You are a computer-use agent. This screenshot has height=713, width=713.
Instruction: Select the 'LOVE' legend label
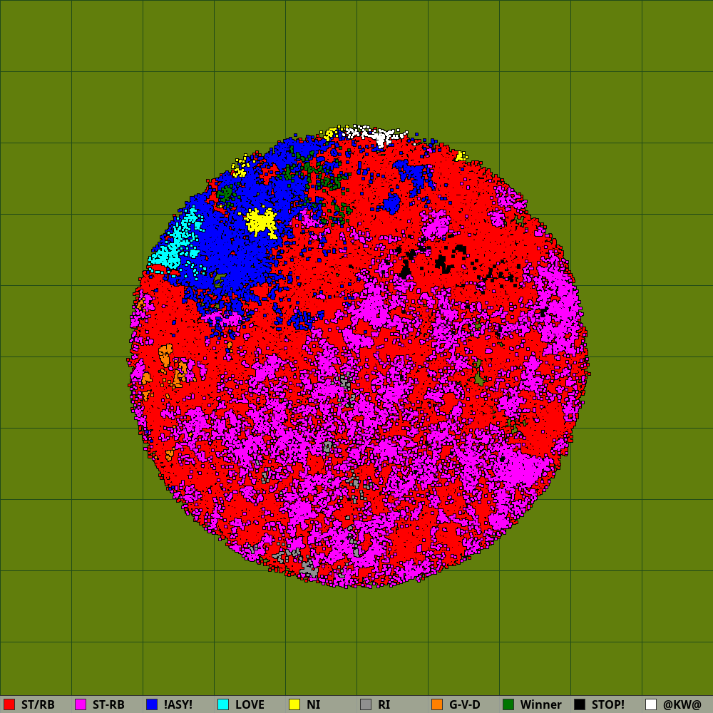(x=250, y=705)
